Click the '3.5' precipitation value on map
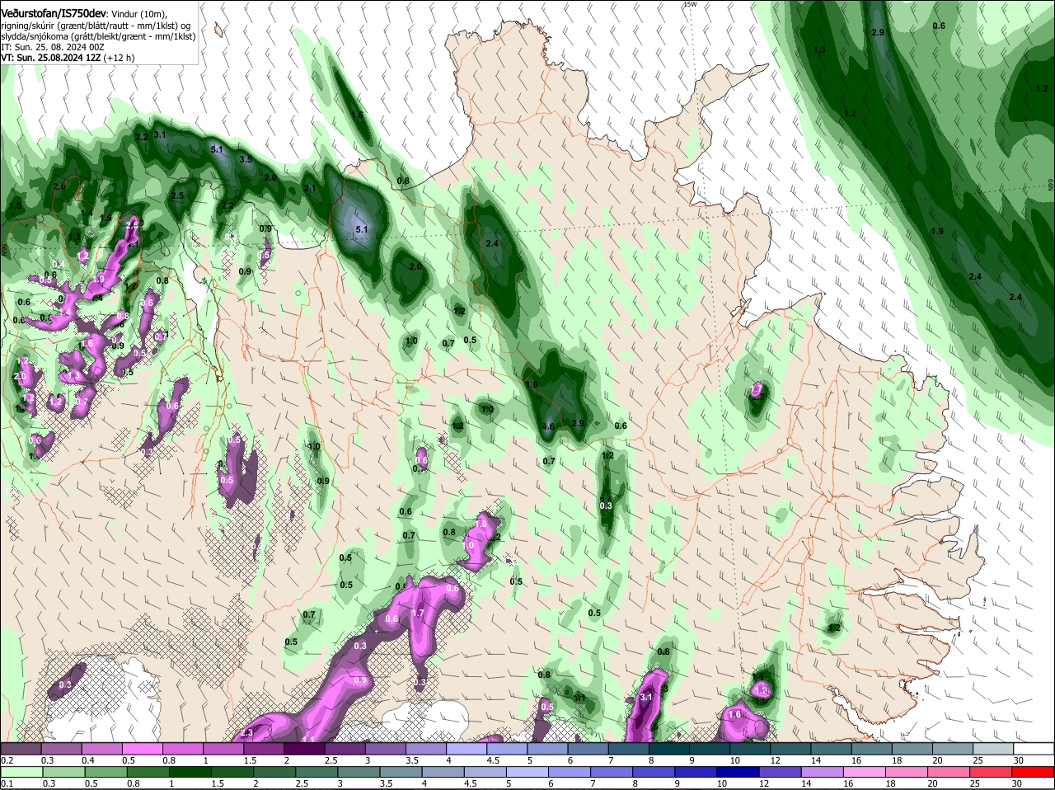The width and height of the screenshot is (1055, 790). point(246,159)
